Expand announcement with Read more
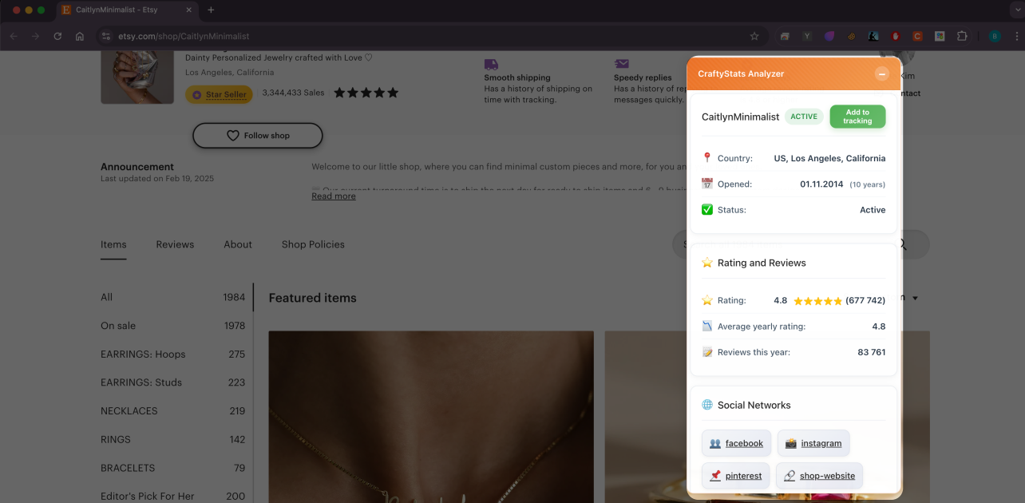This screenshot has width=1025, height=503. 334,196
